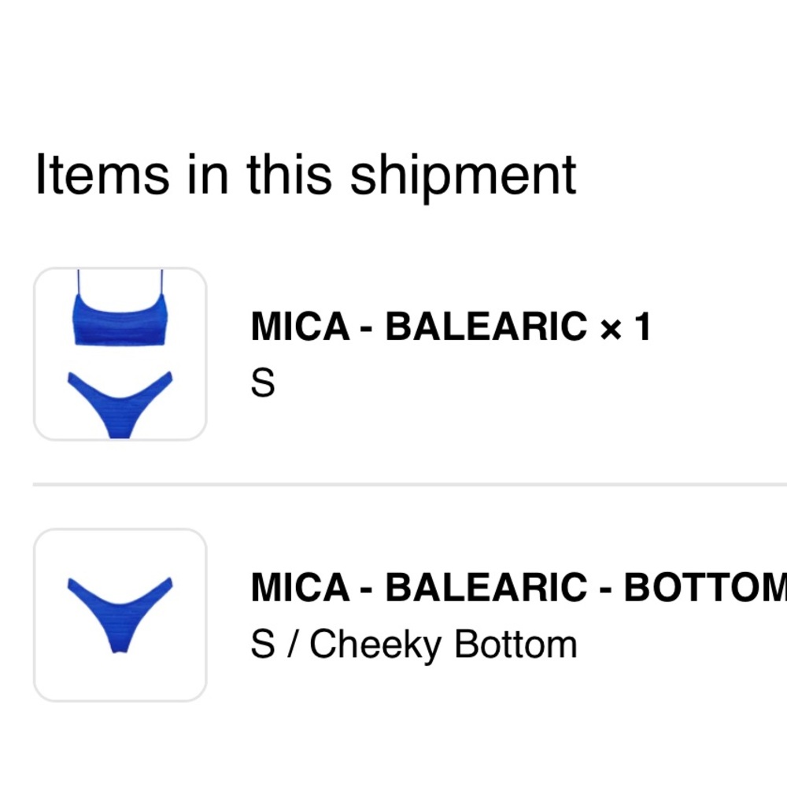Click the blue bikini top image
The height and width of the screenshot is (787, 787).
(120, 320)
